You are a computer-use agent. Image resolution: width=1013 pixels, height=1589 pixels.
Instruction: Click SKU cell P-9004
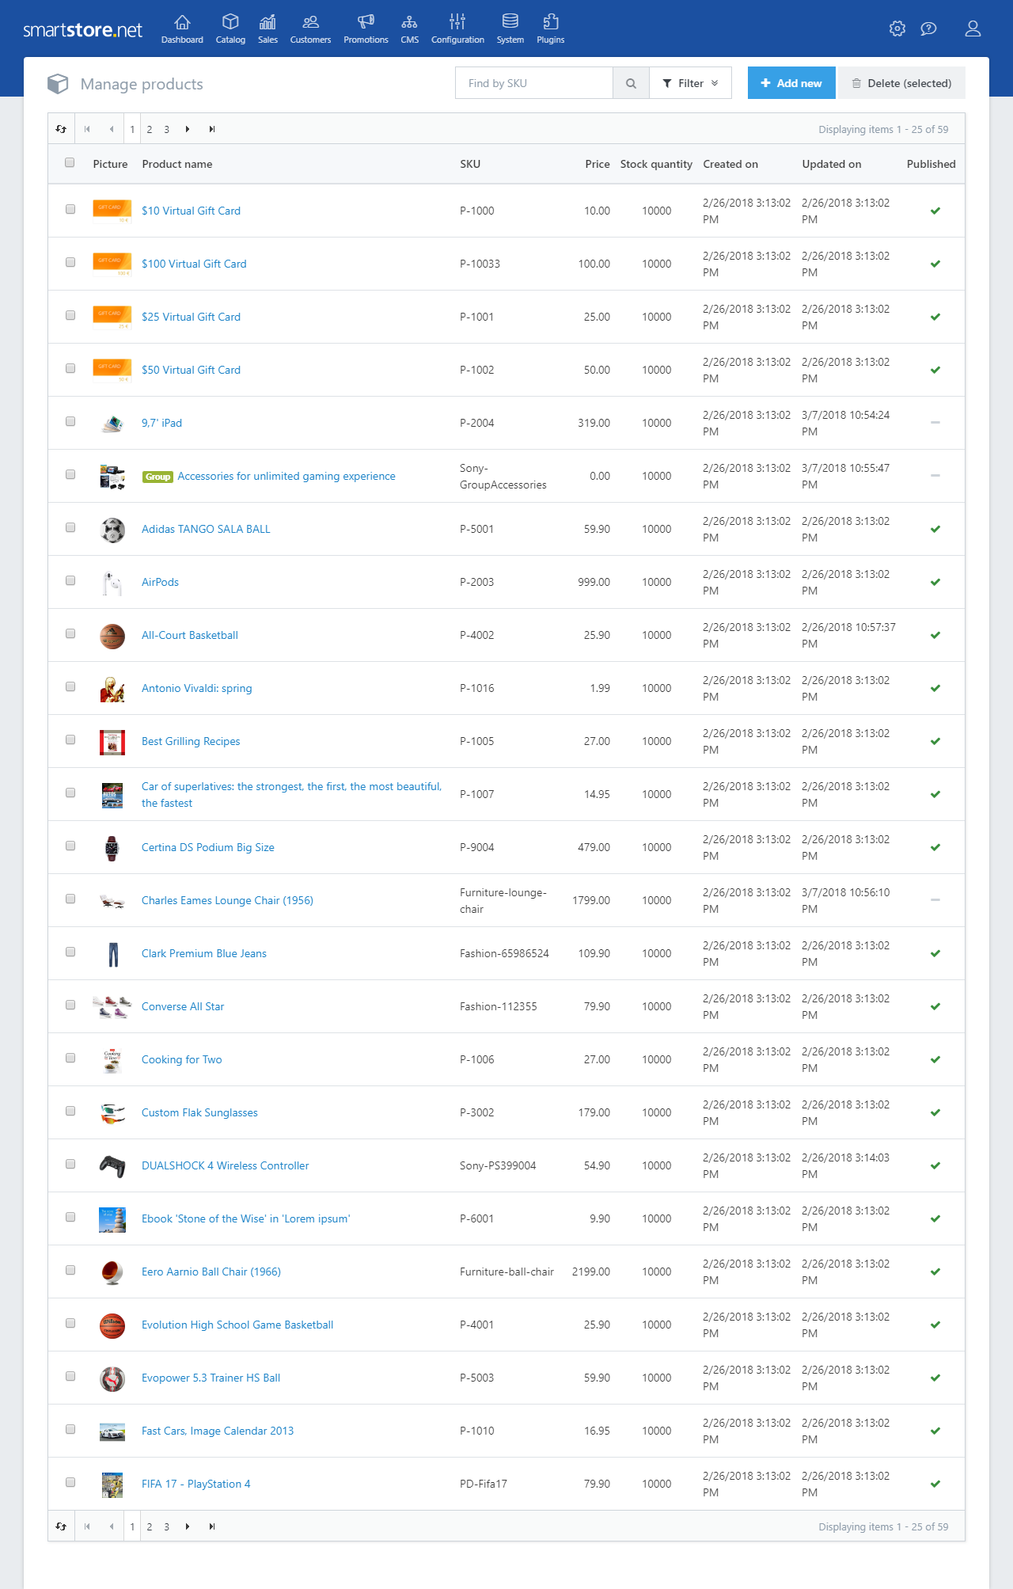coord(476,847)
